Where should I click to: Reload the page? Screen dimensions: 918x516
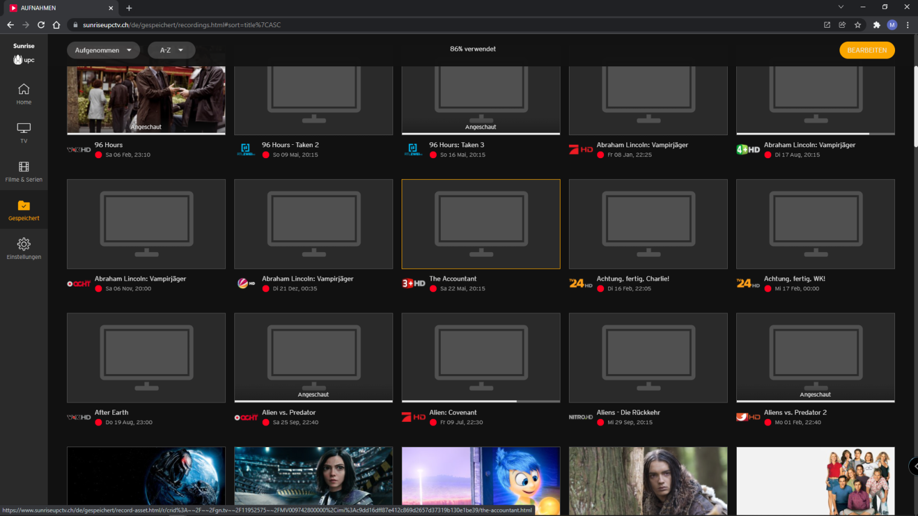(x=41, y=25)
